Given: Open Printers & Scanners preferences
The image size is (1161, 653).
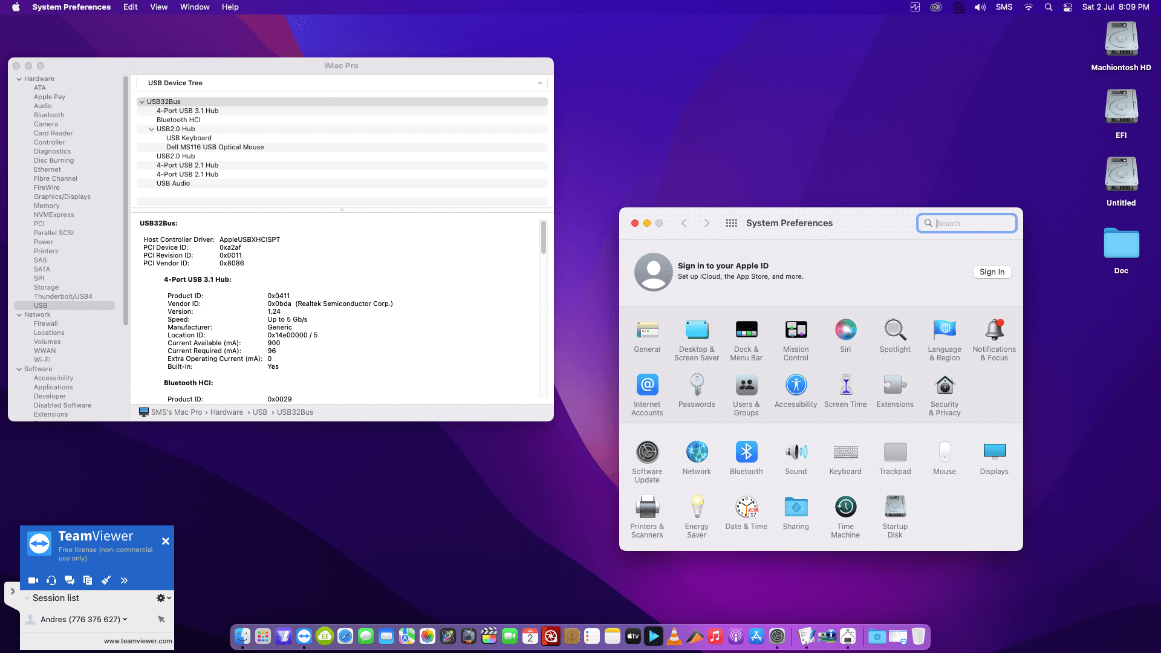Looking at the screenshot, I should coord(647,507).
